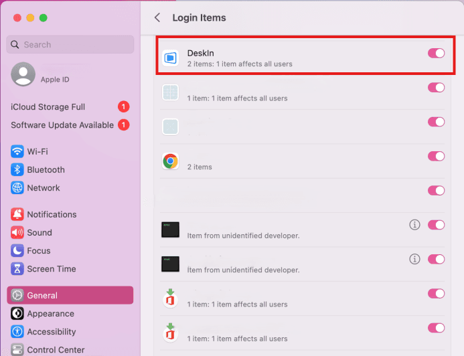Open the Wi-Fi icon in sidebar
Screen dimensions: 464x356
coord(17,152)
